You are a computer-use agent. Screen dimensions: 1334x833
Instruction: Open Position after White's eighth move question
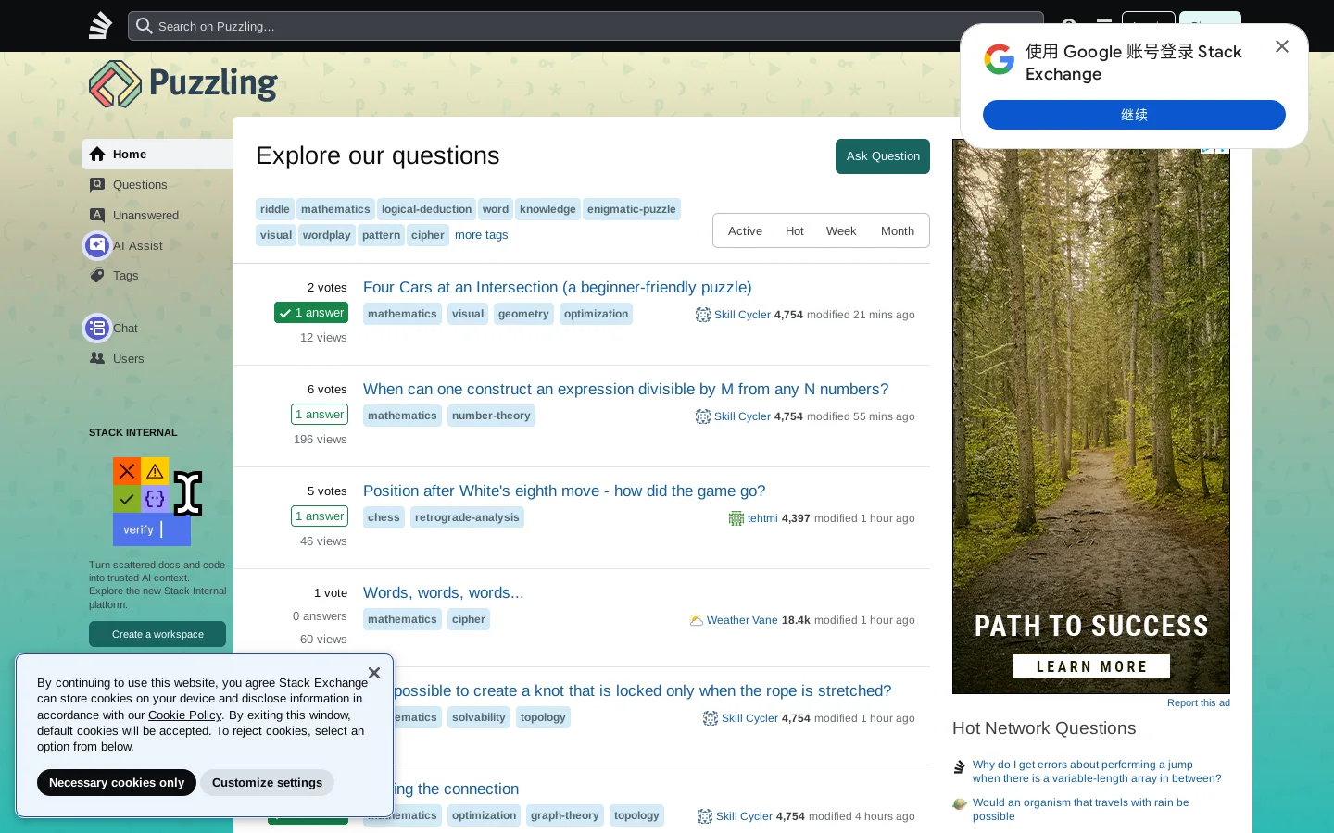coord(564,491)
